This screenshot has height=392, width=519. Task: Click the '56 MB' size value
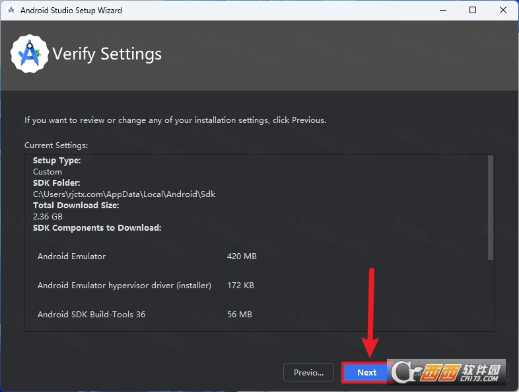click(239, 314)
